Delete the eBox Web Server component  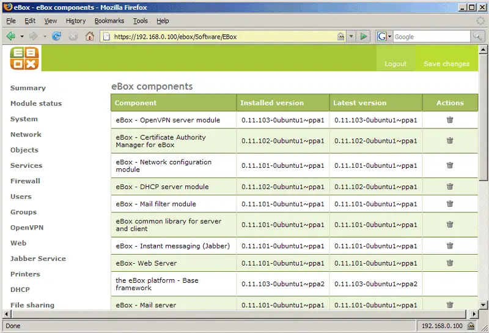click(450, 263)
